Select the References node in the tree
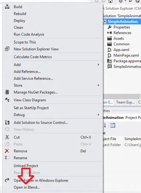Image resolution: width=141 pixels, height=193 pixels. [x=122, y=33]
